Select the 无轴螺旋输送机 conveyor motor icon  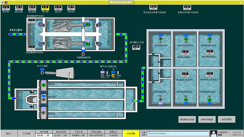coord(83,54)
